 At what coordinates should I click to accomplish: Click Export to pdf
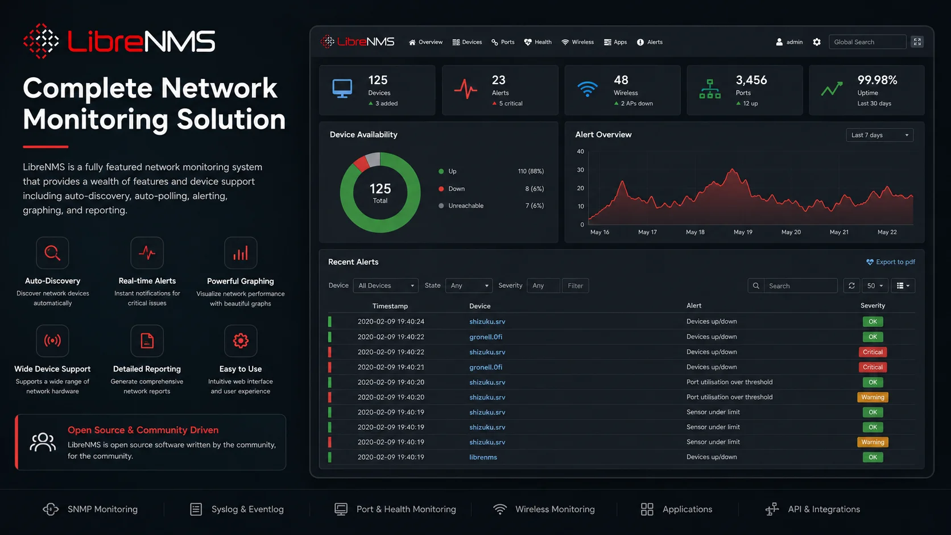pyautogui.click(x=891, y=262)
